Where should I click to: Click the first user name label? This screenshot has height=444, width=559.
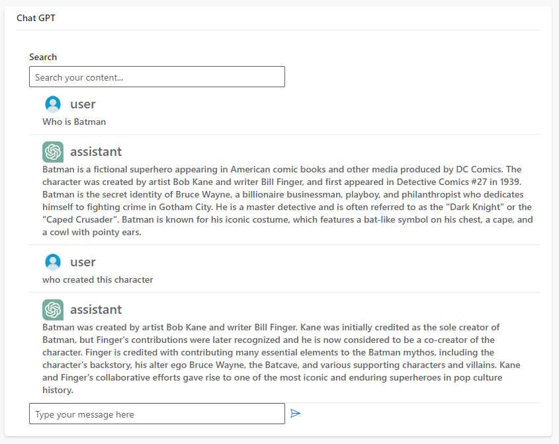(x=83, y=104)
